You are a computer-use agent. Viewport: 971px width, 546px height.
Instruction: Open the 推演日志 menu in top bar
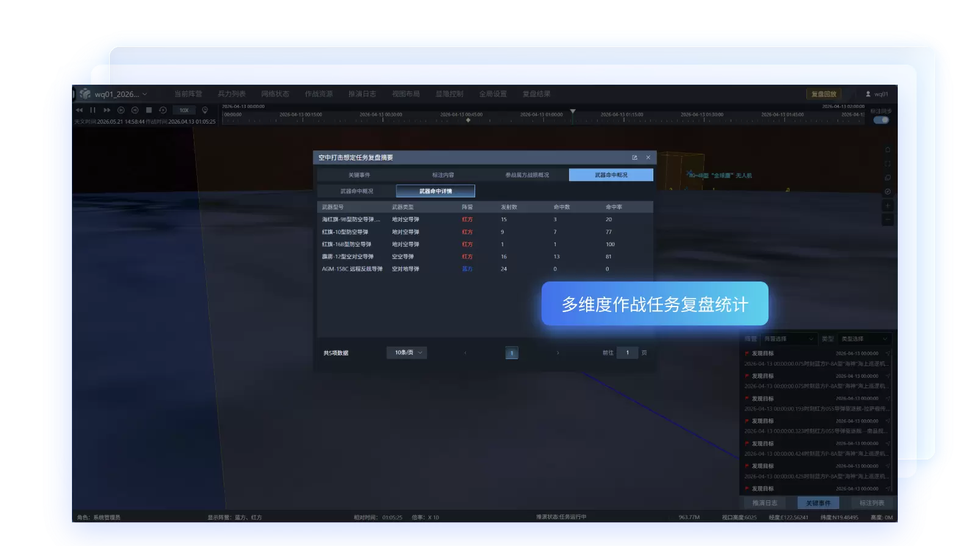pos(362,94)
